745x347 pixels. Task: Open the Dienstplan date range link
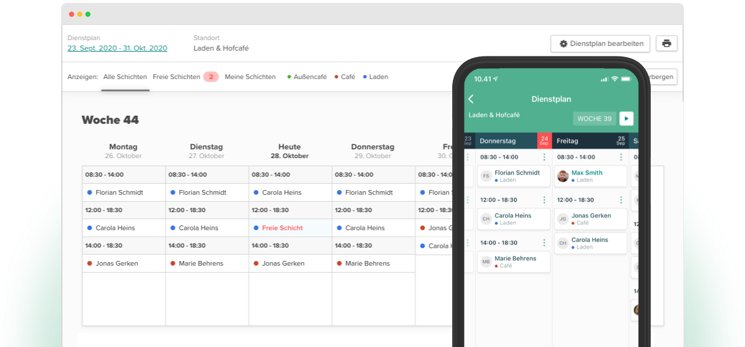click(x=118, y=48)
